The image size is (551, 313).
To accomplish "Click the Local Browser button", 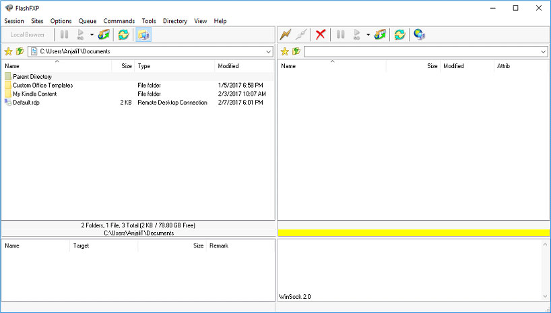I will (28, 34).
